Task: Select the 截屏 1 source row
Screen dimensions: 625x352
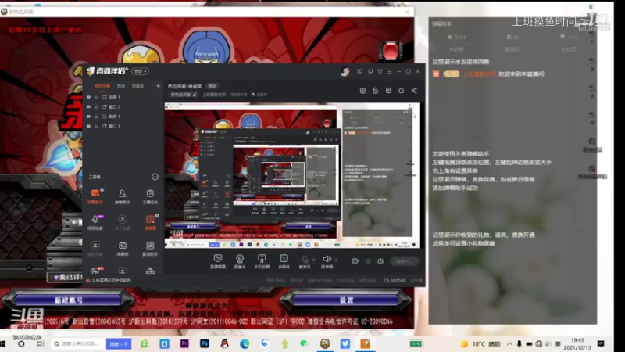Action: pos(123,117)
